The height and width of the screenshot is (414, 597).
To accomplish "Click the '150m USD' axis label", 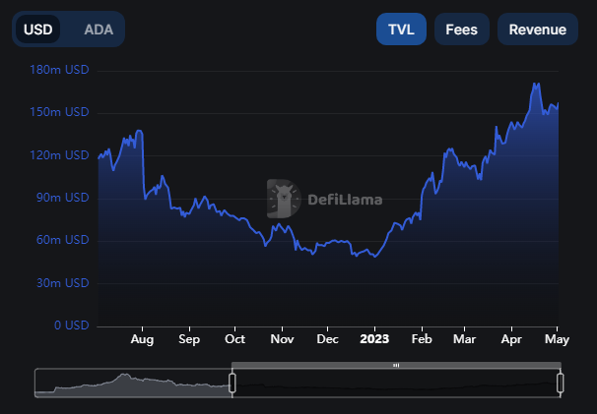I will pos(59,112).
